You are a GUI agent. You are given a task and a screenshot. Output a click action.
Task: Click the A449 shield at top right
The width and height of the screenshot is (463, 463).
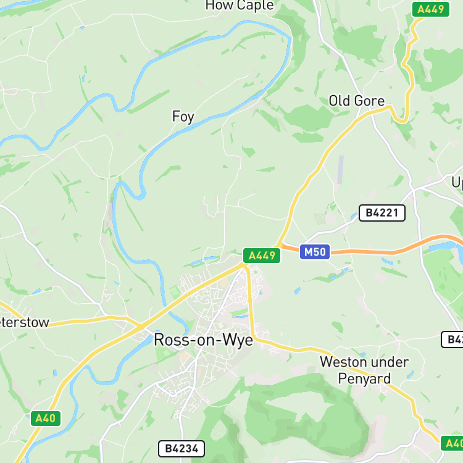click(430, 9)
